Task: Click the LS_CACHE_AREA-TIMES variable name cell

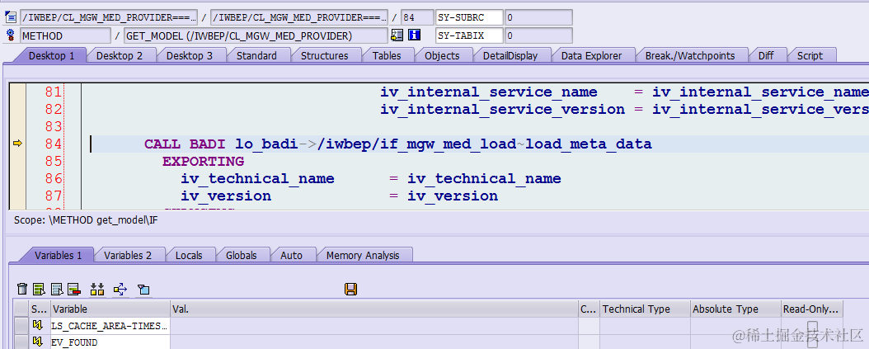Action: point(110,326)
